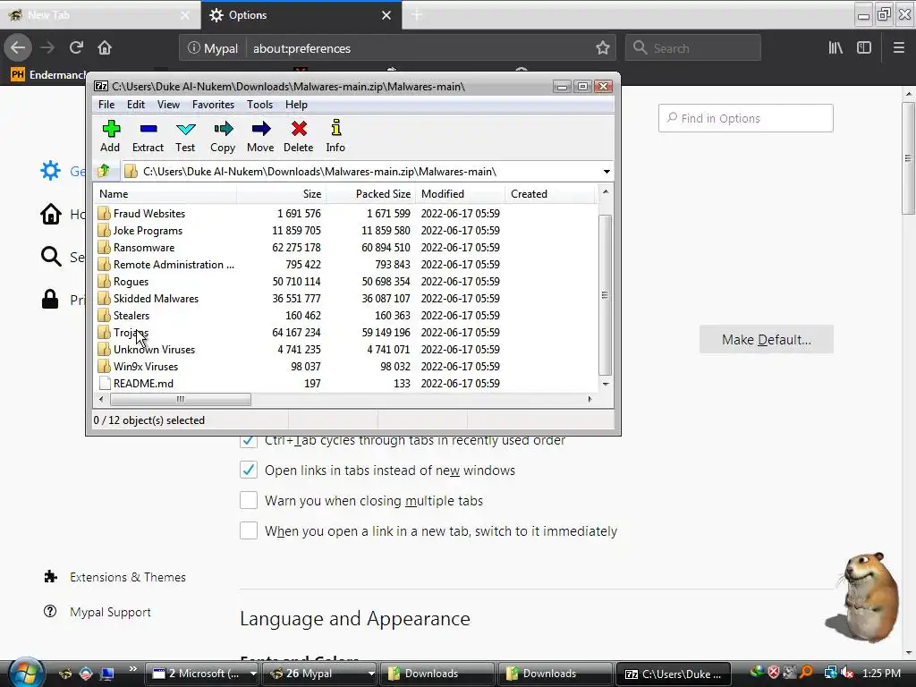Open the Home preferences section icon
Screen dimensions: 916x687
coord(51,214)
